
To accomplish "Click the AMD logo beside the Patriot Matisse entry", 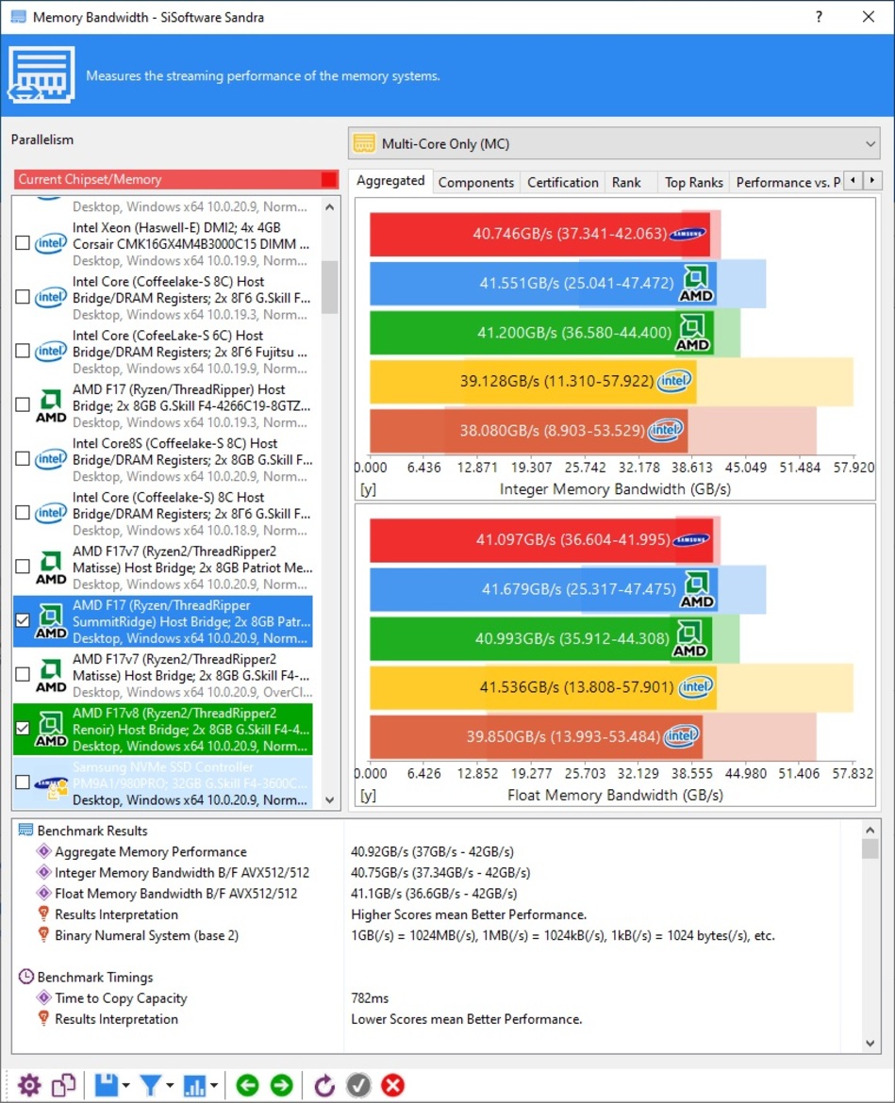I will pyautogui.click(x=51, y=568).
